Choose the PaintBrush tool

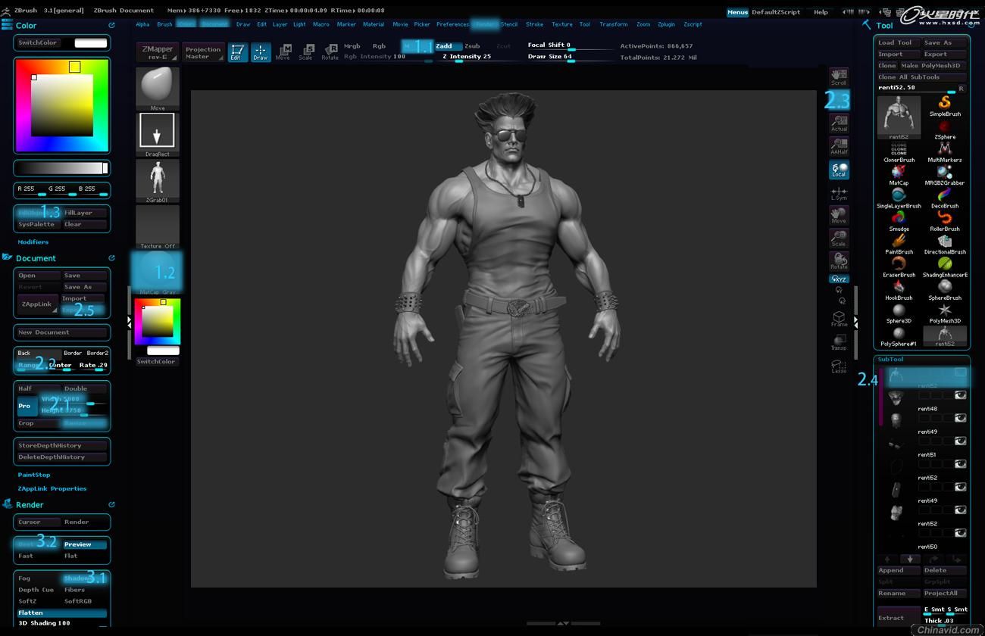(x=899, y=242)
